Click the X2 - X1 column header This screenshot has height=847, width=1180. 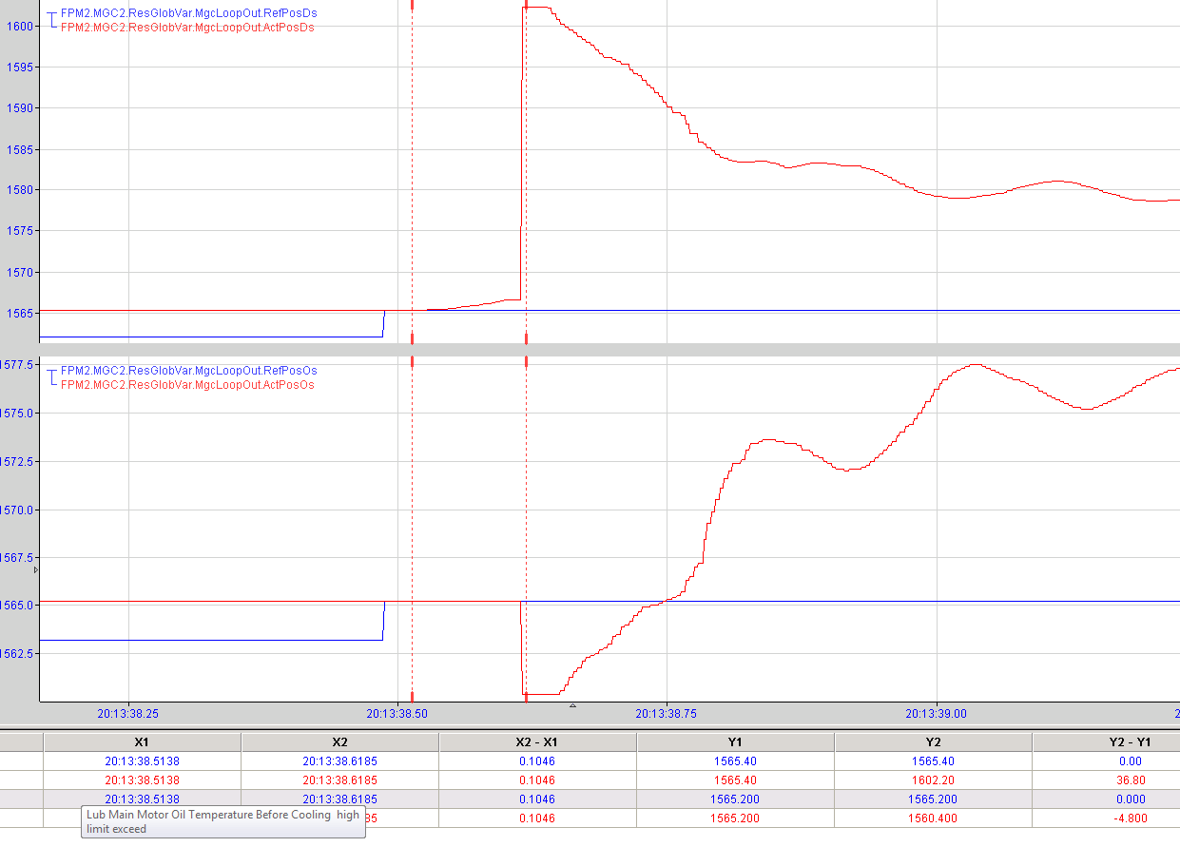537,741
